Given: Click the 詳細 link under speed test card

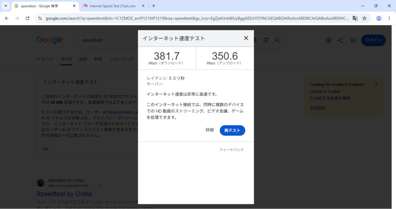Looking at the screenshot, I should [45, 149].
